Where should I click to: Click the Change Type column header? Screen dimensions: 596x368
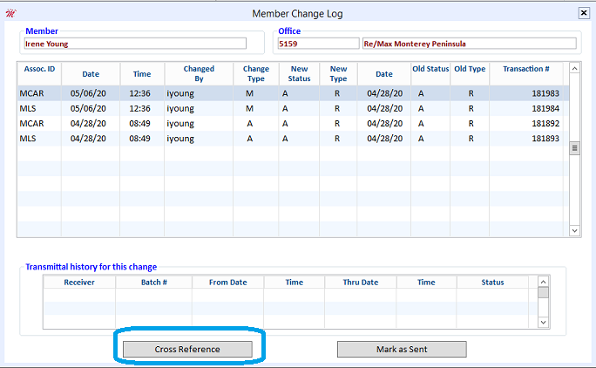(x=256, y=73)
